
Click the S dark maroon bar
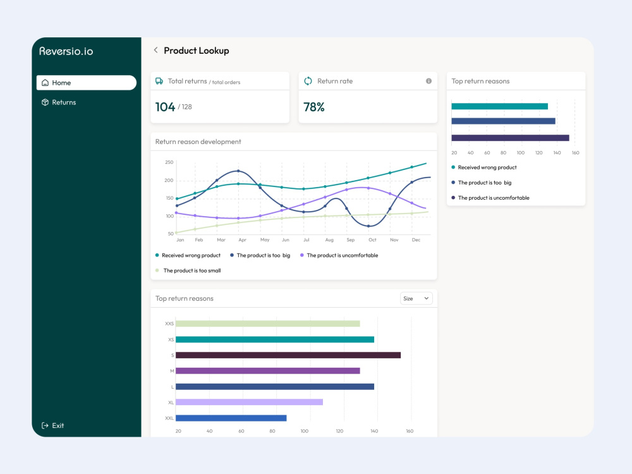coord(288,355)
